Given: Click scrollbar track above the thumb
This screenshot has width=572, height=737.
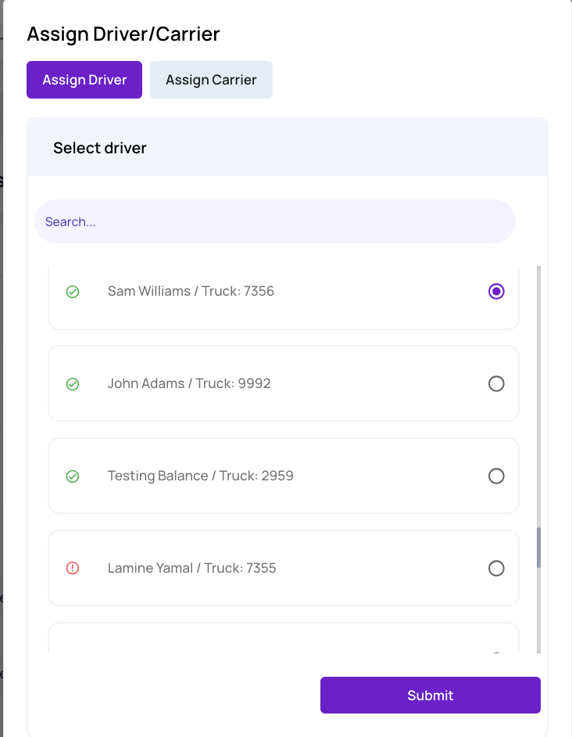Looking at the screenshot, I should point(538,396).
